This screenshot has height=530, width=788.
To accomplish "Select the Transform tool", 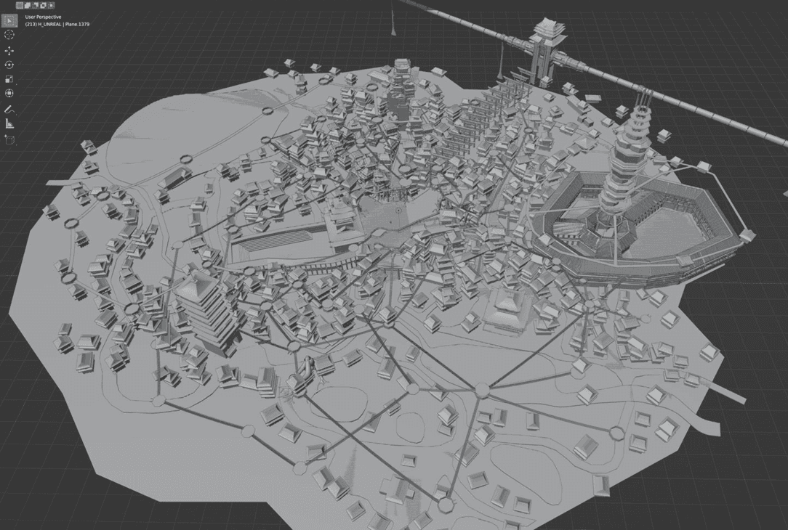I will coord(9,92).
